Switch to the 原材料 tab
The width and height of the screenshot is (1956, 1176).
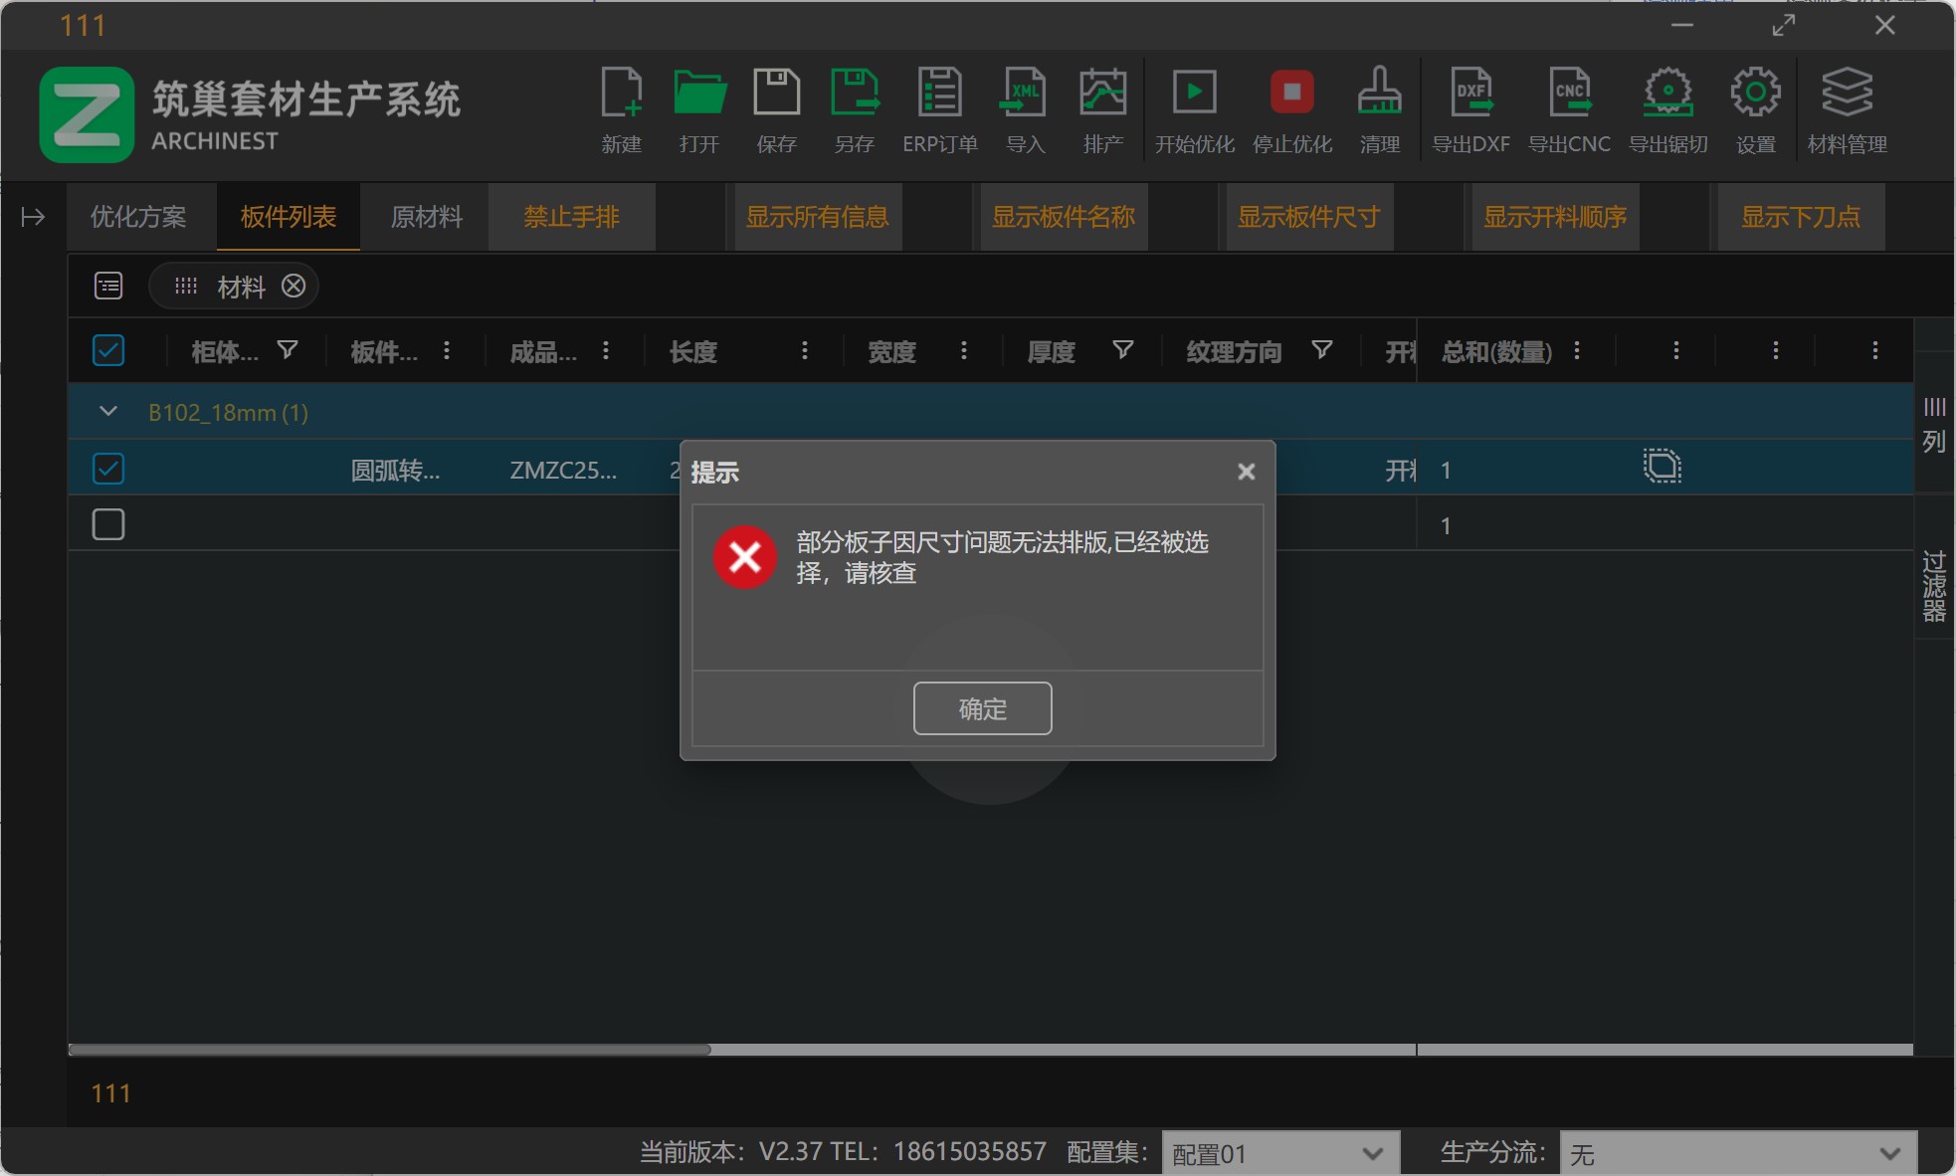426,217
